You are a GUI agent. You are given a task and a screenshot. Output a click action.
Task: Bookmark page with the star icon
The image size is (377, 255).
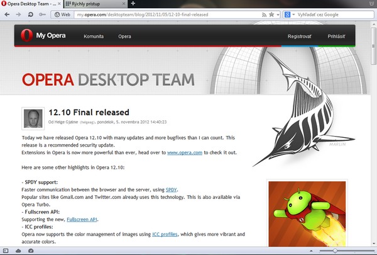point(271,14)
